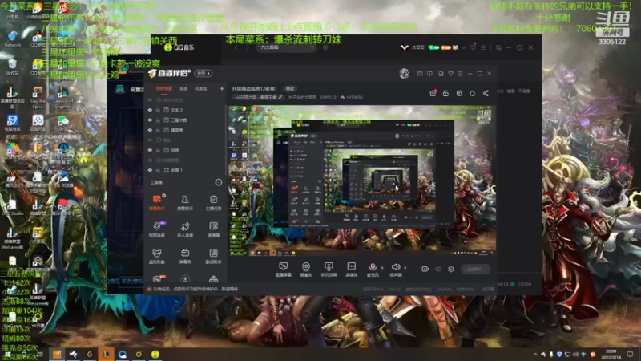Image resolution: width=641 pixels, height=361 pixels.
Task: Open the QQ音乐 main menu icon
Action: coord(483,47)
